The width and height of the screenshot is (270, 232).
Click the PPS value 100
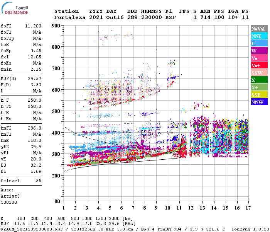[219, 17]
